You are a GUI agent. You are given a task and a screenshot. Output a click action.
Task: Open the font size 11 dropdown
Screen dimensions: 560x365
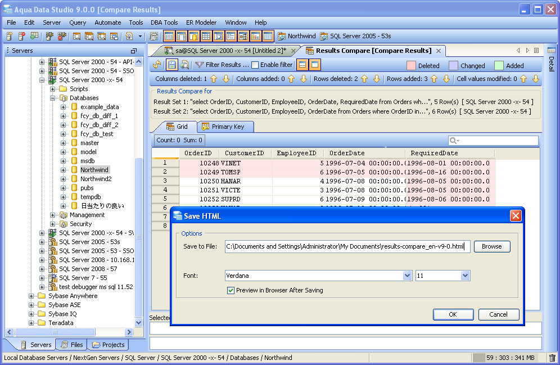pyautogui.click(x=465, y=276)
